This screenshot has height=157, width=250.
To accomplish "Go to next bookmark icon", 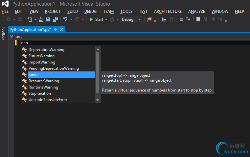I will 213,19.
